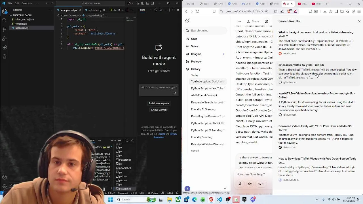
Task: Open the Edit menu in VS Code
Action: point(17,3)
